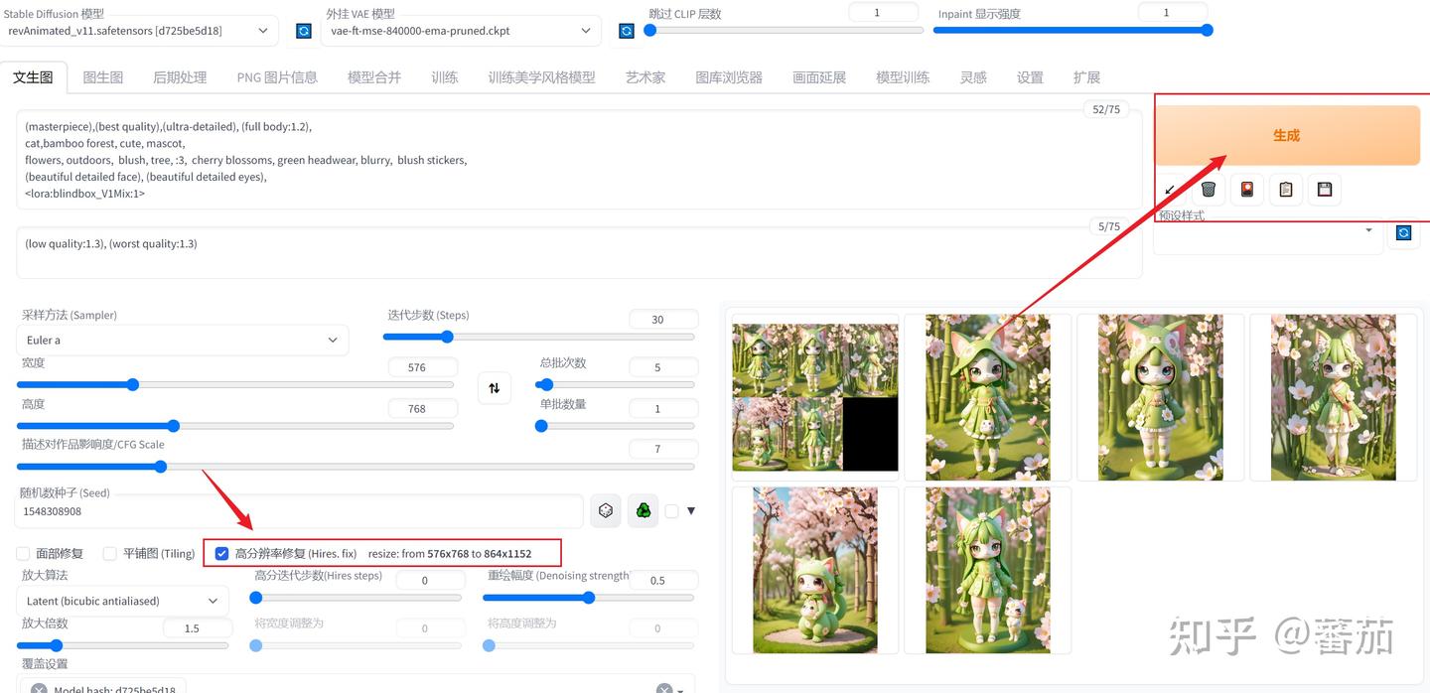Open the Sampler dropdown showing Euler a

182,339
